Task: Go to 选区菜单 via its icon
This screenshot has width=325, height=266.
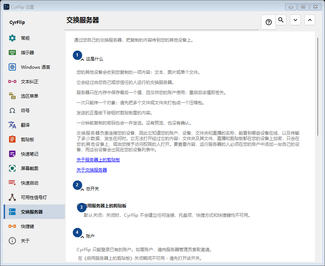Action: (x=12, y=96)
